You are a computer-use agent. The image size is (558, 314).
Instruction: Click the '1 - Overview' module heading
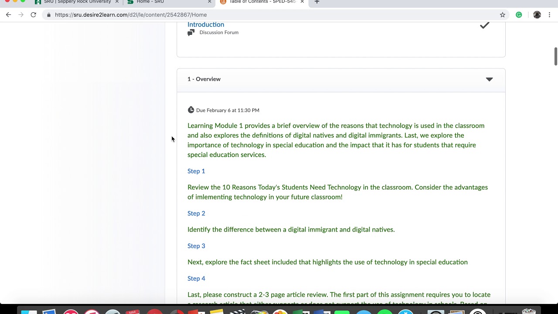click(x=204, y=79)
